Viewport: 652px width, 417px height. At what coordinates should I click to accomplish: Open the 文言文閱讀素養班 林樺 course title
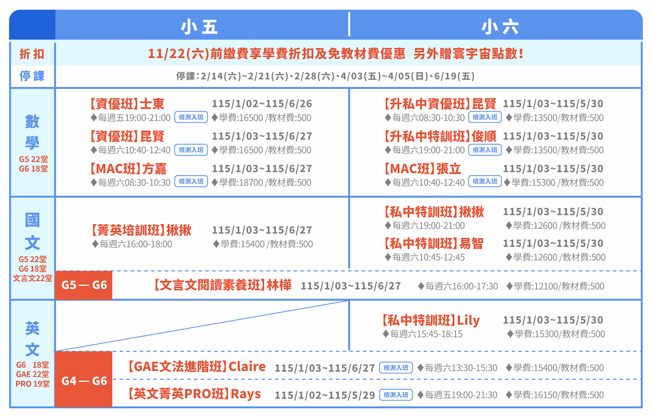[x=222, y=285]
